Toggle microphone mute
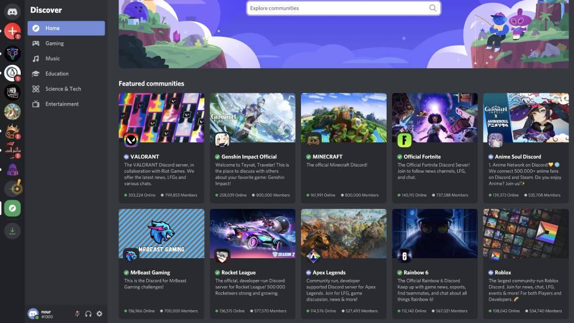Viewport: 574px width, 323px height. click(x=77, y=313)
